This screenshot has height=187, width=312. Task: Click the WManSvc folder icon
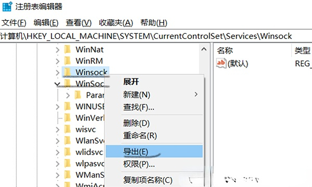point(68,175)
